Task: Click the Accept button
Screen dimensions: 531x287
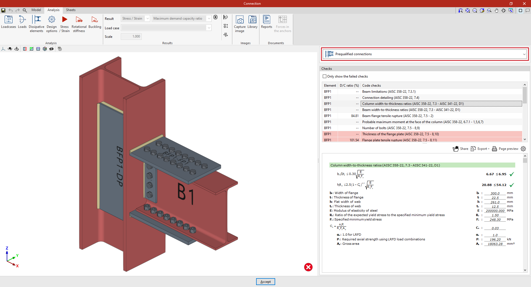Action: [x=265, y=281]
